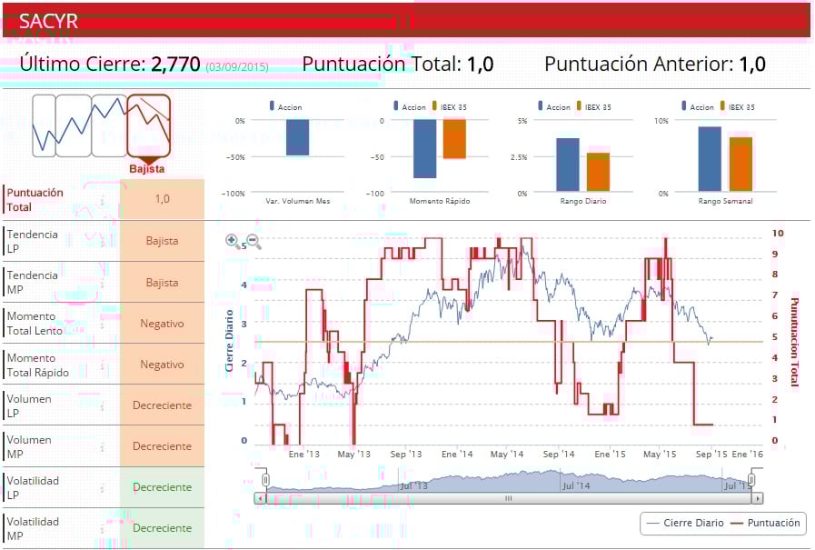Select the first trend pattern thumbnail
The image size is (815, 550).
pos(44,125)
